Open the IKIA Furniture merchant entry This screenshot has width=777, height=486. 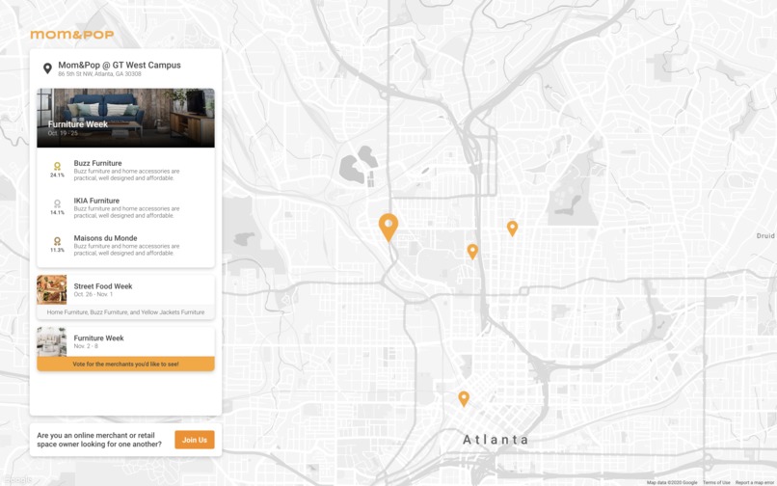[x=126, y=207]
